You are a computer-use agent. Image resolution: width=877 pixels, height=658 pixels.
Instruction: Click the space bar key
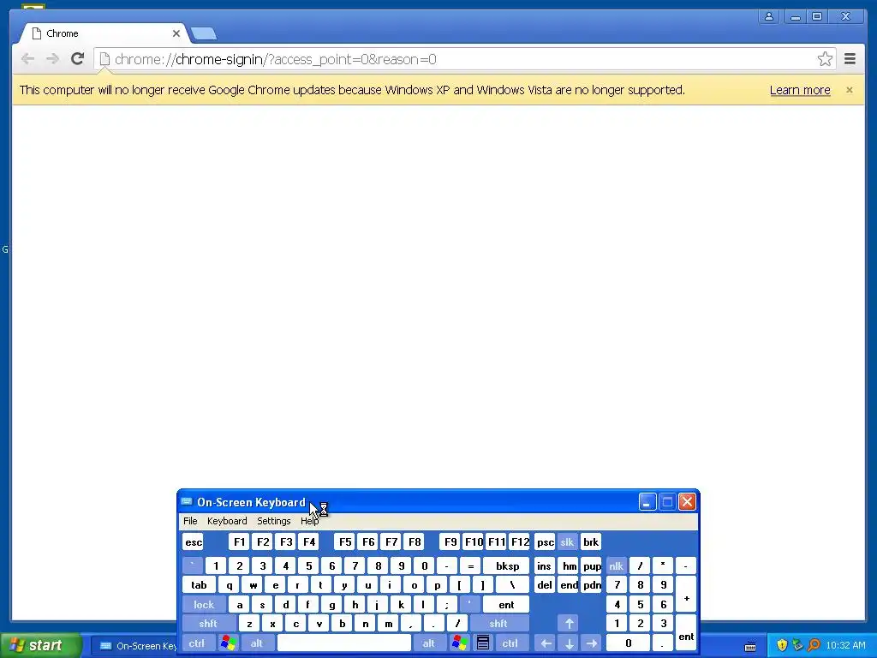[x=344, y=643]
